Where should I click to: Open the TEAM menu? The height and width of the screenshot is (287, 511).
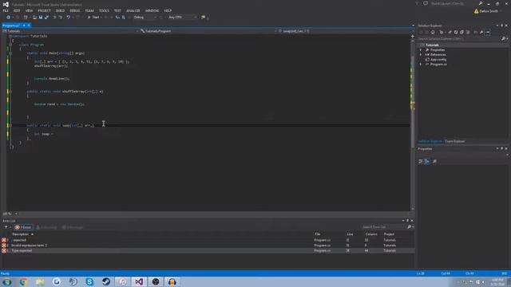point(89,10)
